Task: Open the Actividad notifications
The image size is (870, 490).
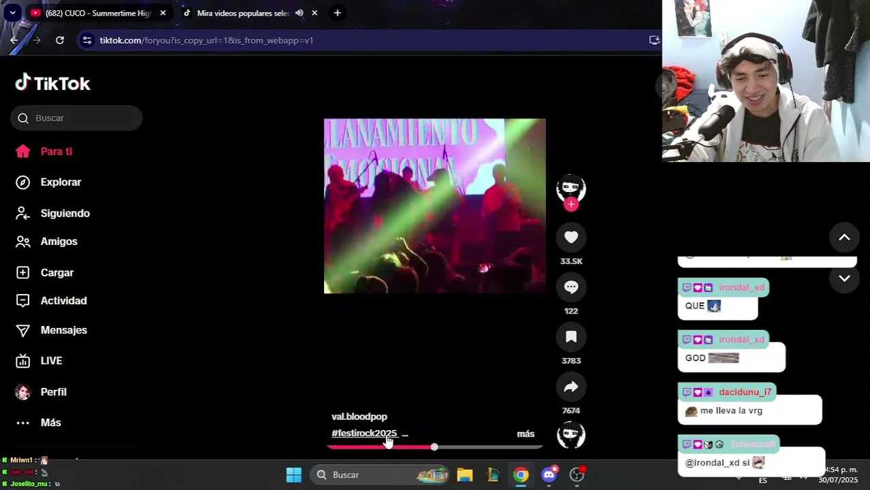Action: tap(51, 301)
